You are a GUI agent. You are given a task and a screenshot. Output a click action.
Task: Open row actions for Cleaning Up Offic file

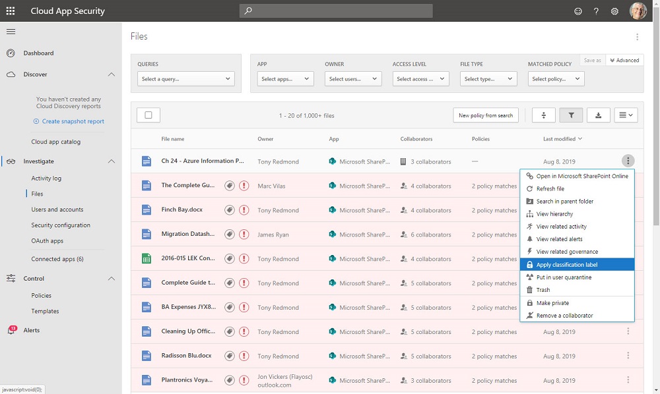coord(628,331)
